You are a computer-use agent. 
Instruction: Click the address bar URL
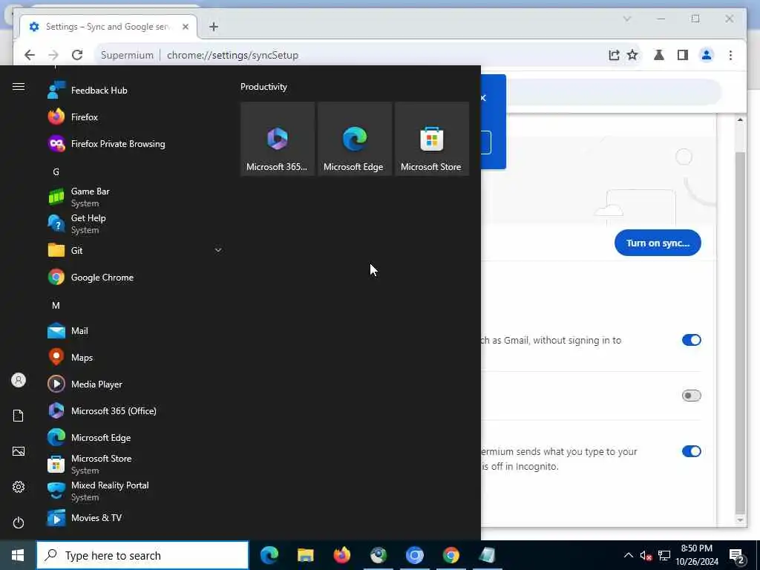coord(232,55)
